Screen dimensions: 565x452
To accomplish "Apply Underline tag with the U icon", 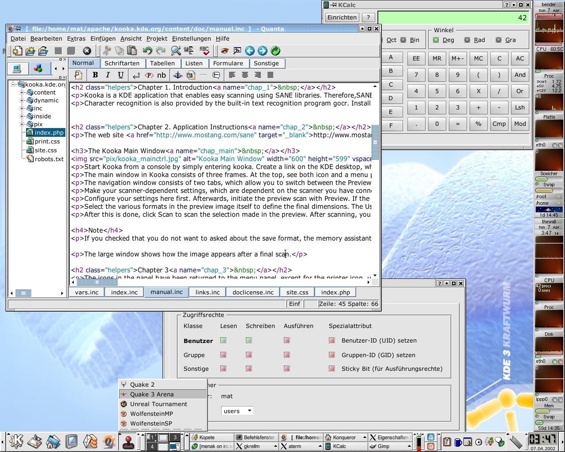I will [121, 75].
